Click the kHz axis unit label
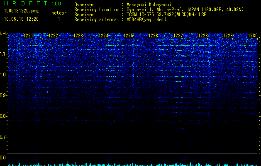Viewport: 261px width, 166px height. (x=4, y=34)
